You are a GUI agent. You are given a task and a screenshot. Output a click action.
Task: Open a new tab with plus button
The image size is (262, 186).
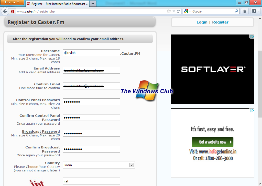click(x=93, y=4)
